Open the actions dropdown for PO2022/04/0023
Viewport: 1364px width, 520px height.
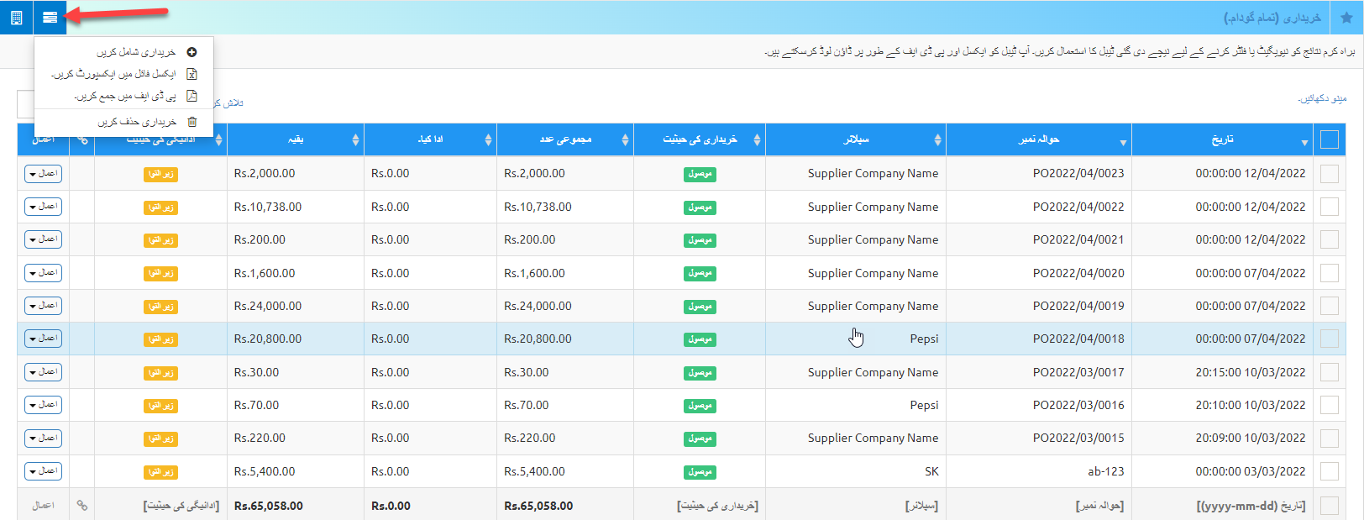[x=43, y=174]
